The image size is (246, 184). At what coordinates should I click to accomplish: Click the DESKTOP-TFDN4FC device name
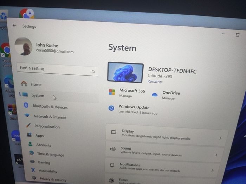coord(172,70)
